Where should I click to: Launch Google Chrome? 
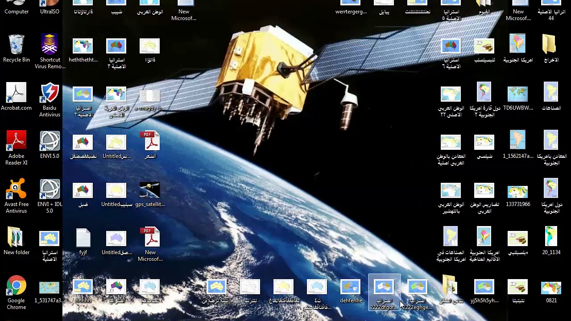pos(17,292)
